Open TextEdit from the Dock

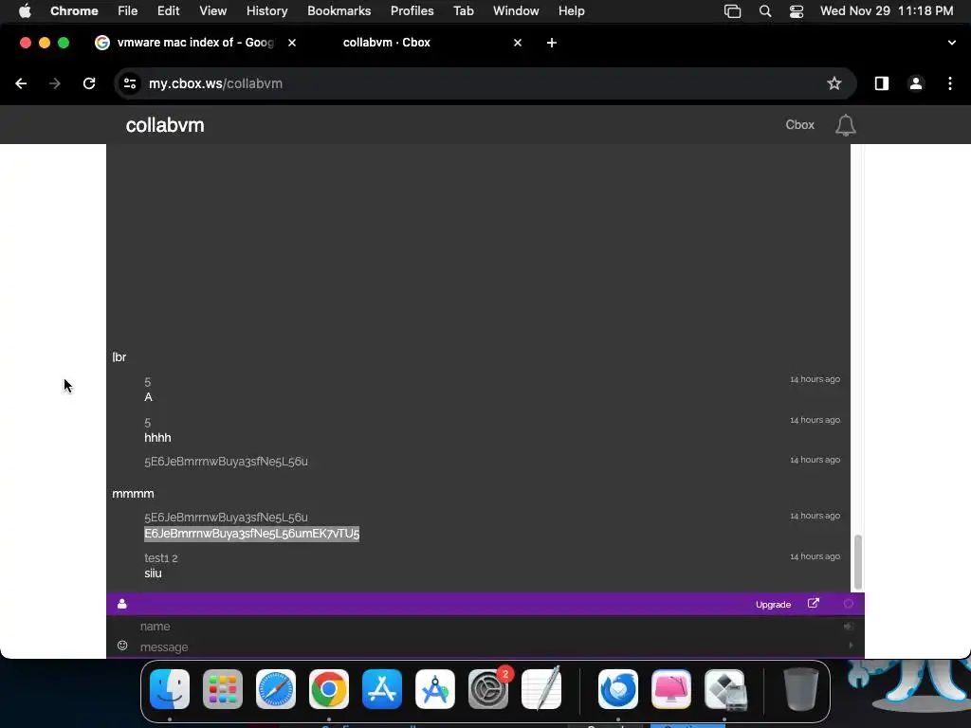(x=541, y=689)
